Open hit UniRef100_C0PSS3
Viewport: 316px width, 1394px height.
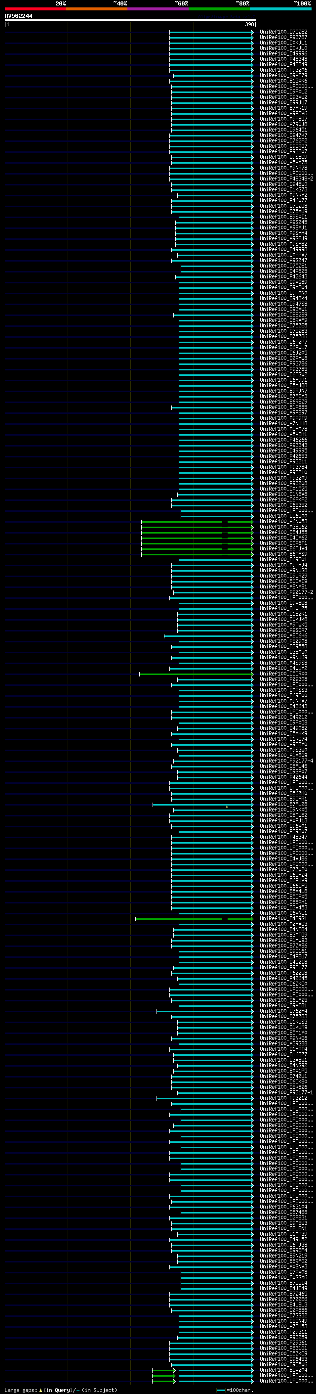point(283,690)
